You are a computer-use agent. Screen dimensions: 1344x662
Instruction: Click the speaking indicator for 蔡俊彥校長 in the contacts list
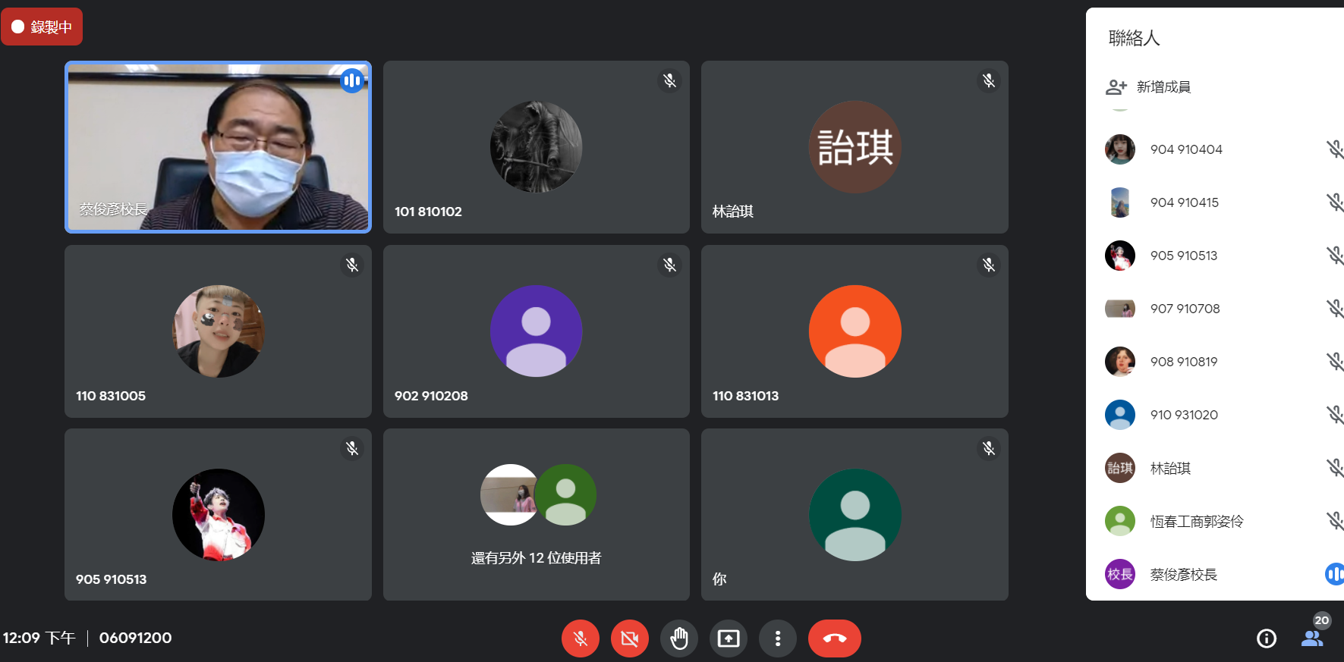tap(1335, 574)
